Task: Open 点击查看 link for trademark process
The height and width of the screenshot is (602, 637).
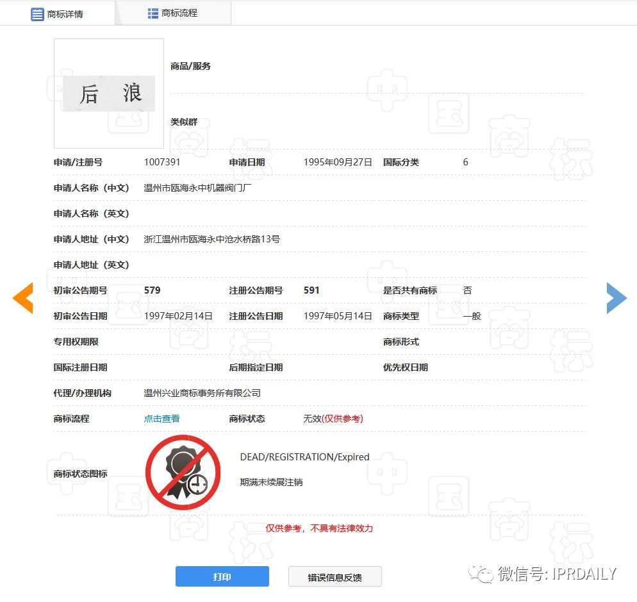Action: pos(161,418)
